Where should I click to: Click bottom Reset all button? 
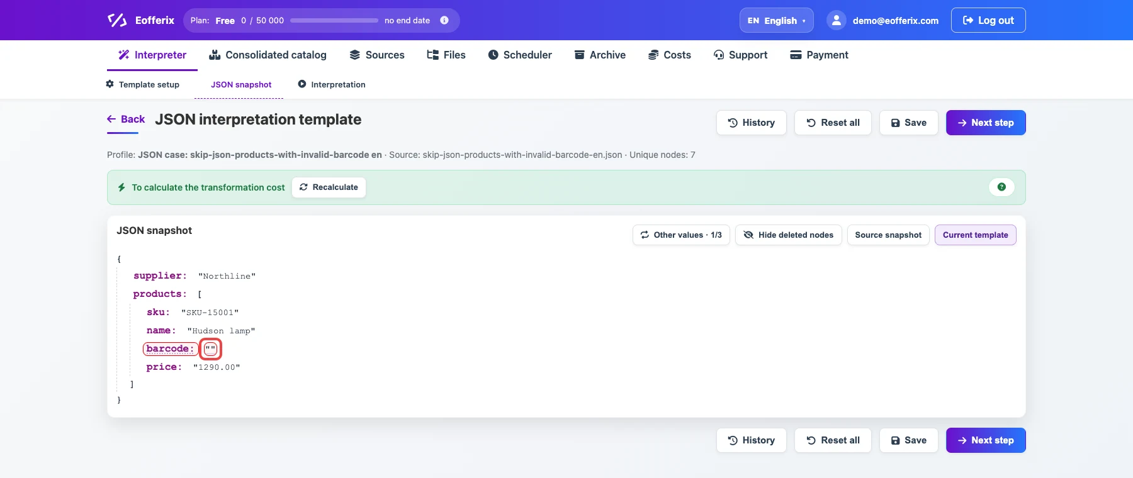coord(833,440)
